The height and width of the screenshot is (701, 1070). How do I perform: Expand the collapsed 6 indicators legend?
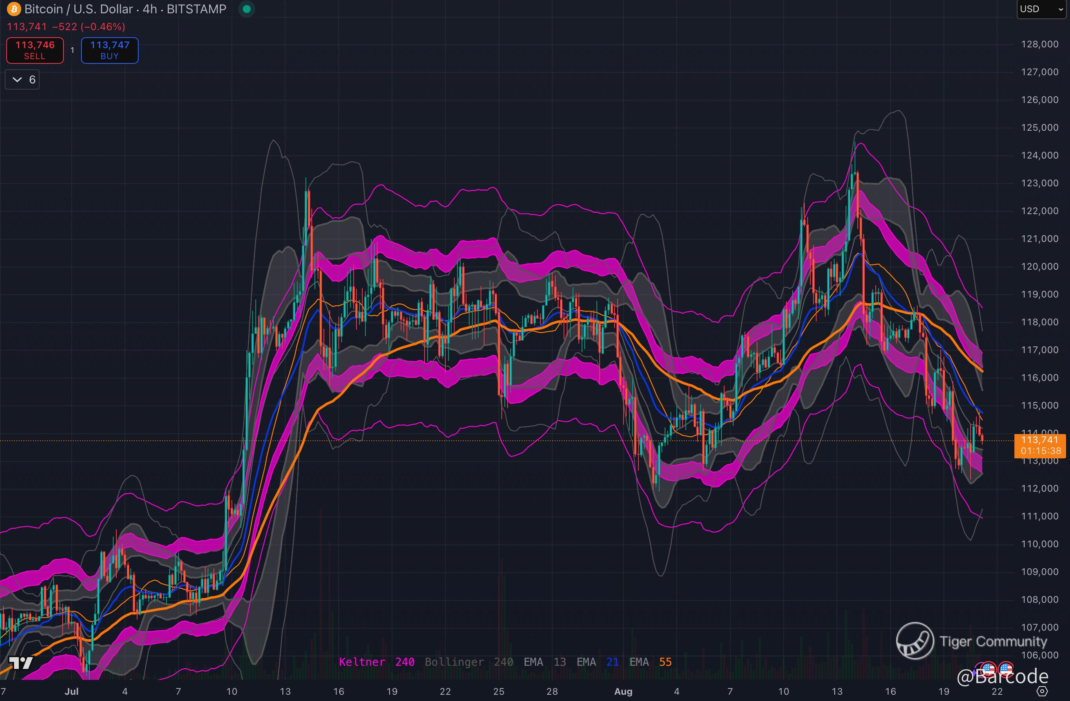(x=22, y=79)
